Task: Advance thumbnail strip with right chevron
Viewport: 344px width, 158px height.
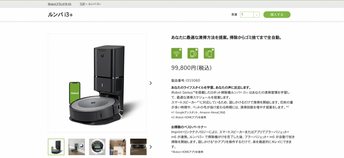Action: [150, 147]
